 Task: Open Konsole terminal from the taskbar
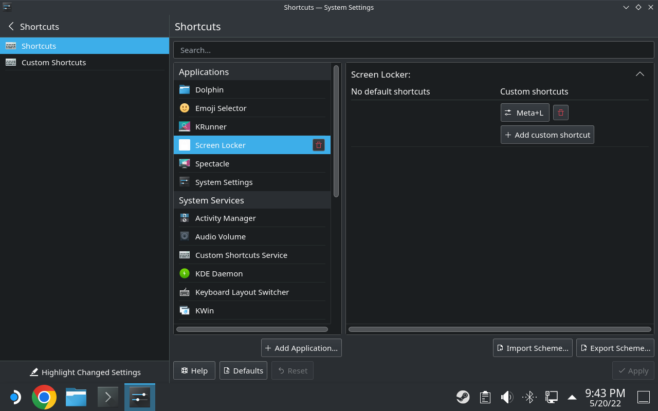pyautogui.click(x=108, y=397)
